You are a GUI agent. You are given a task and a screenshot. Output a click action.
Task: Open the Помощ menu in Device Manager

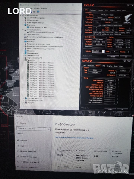[44, 9]
